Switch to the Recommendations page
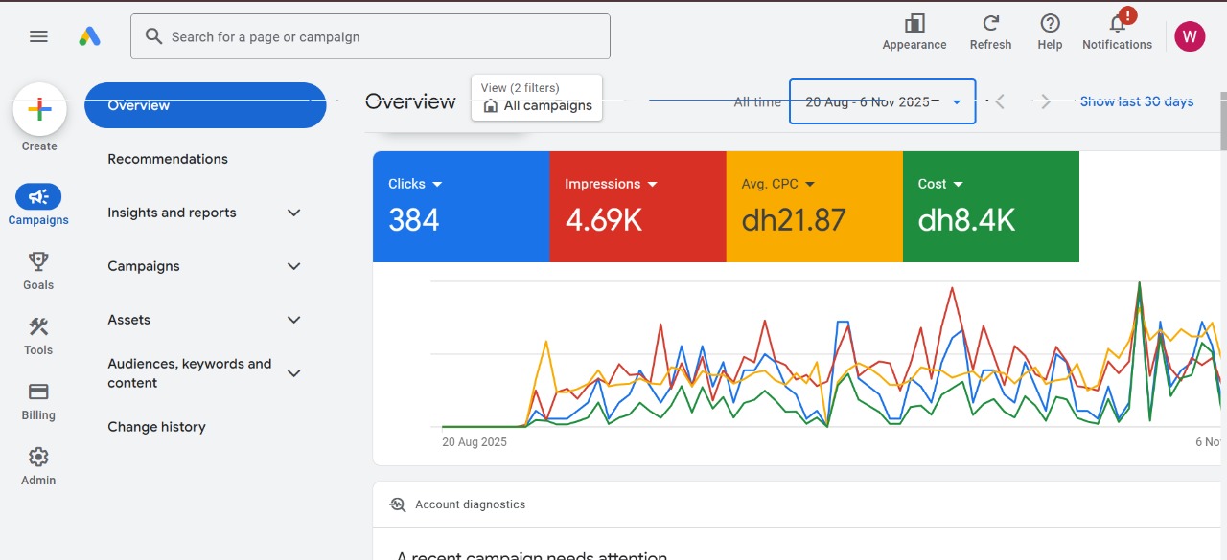Image resolution: width=1227 pixels, height=560 pixels. [x=168, y=158]
